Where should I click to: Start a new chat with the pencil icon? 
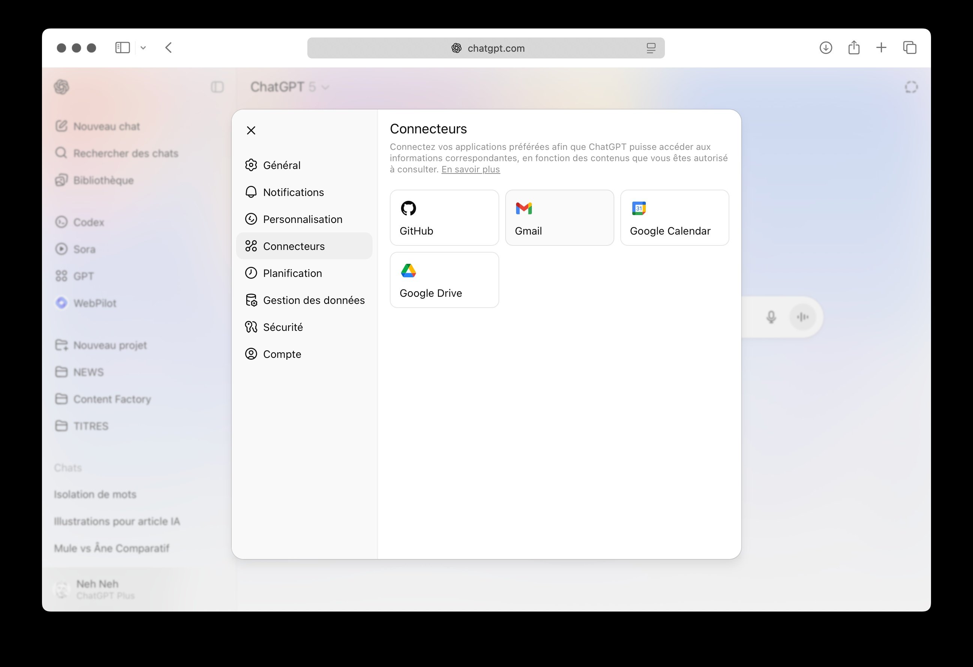61,126
